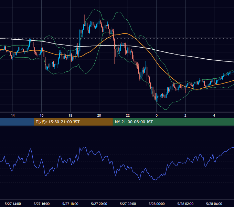Screen dimensions: 234x207
Task: Click the "5/28 00:00" date label
Action: point(157,204)
